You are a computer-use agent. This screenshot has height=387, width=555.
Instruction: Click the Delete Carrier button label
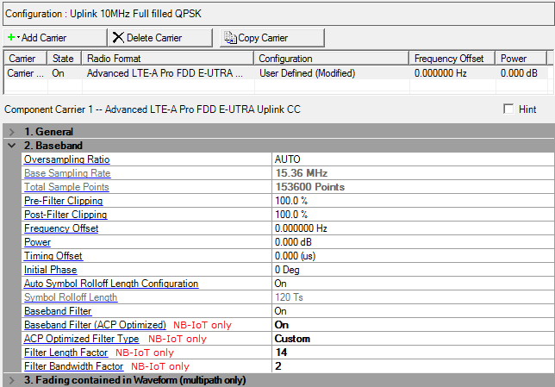(154, 38)
